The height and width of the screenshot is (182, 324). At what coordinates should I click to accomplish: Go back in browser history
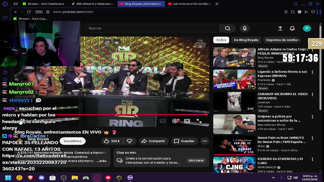[15, 12]
